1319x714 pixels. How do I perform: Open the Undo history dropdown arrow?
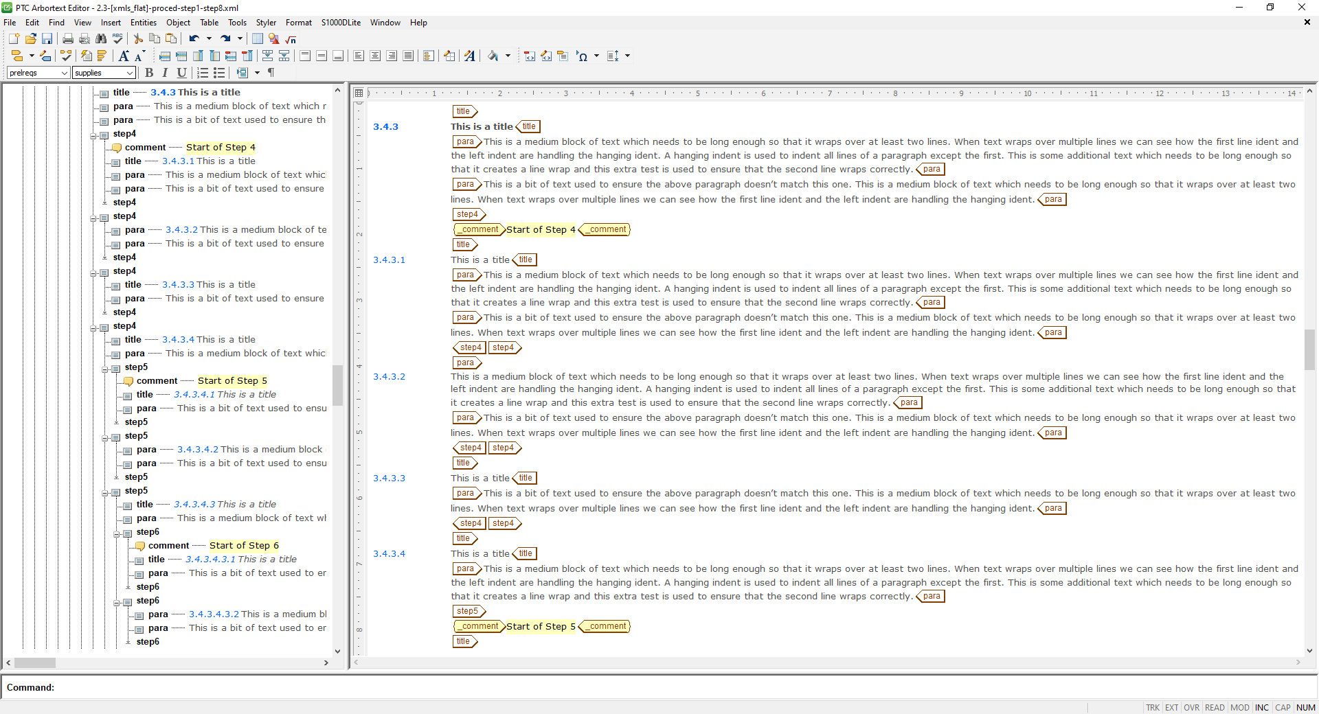[209, 39]
